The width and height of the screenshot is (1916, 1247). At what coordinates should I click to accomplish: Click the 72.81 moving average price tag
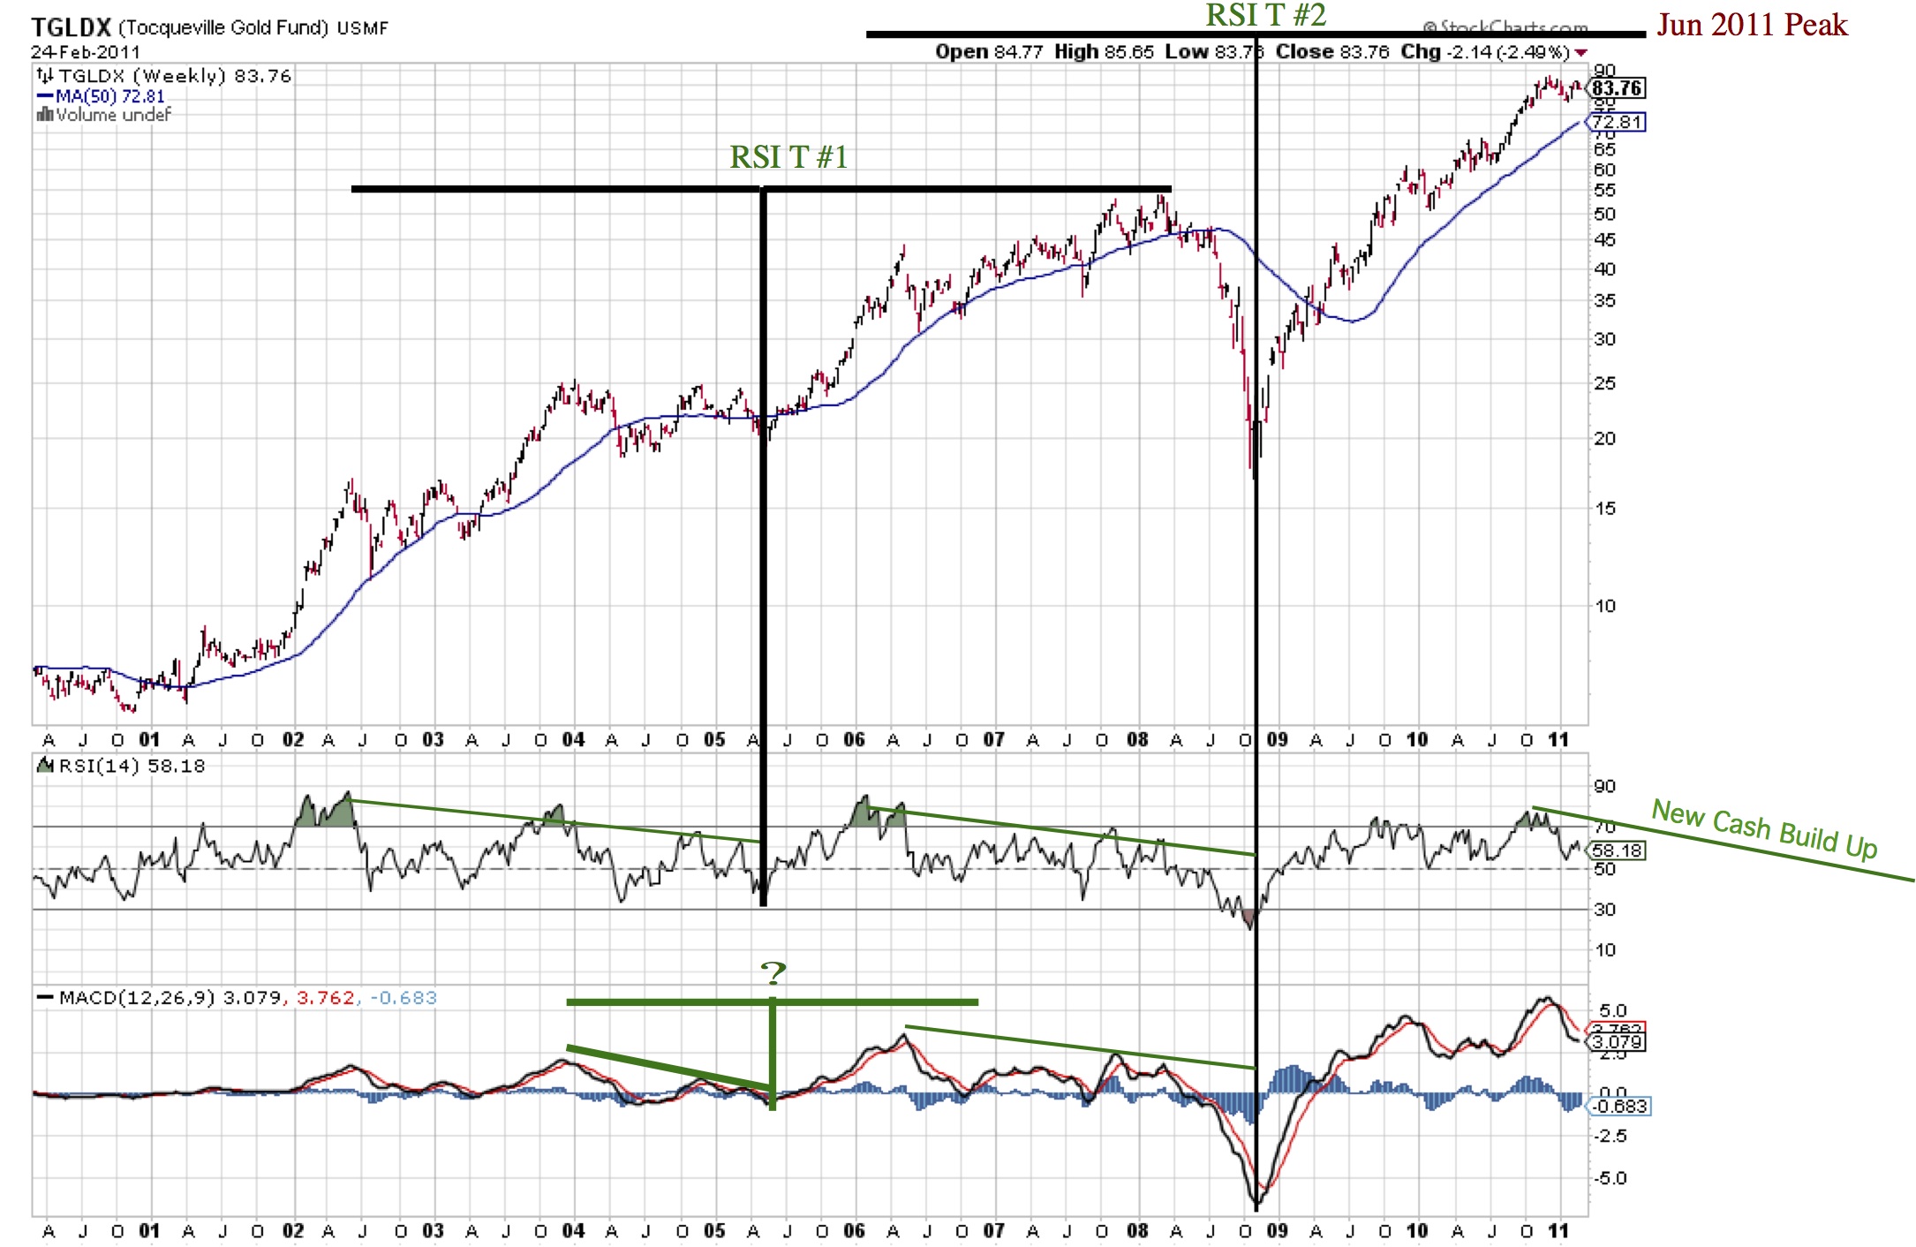pyautogui.click(x=1618, y=122)
